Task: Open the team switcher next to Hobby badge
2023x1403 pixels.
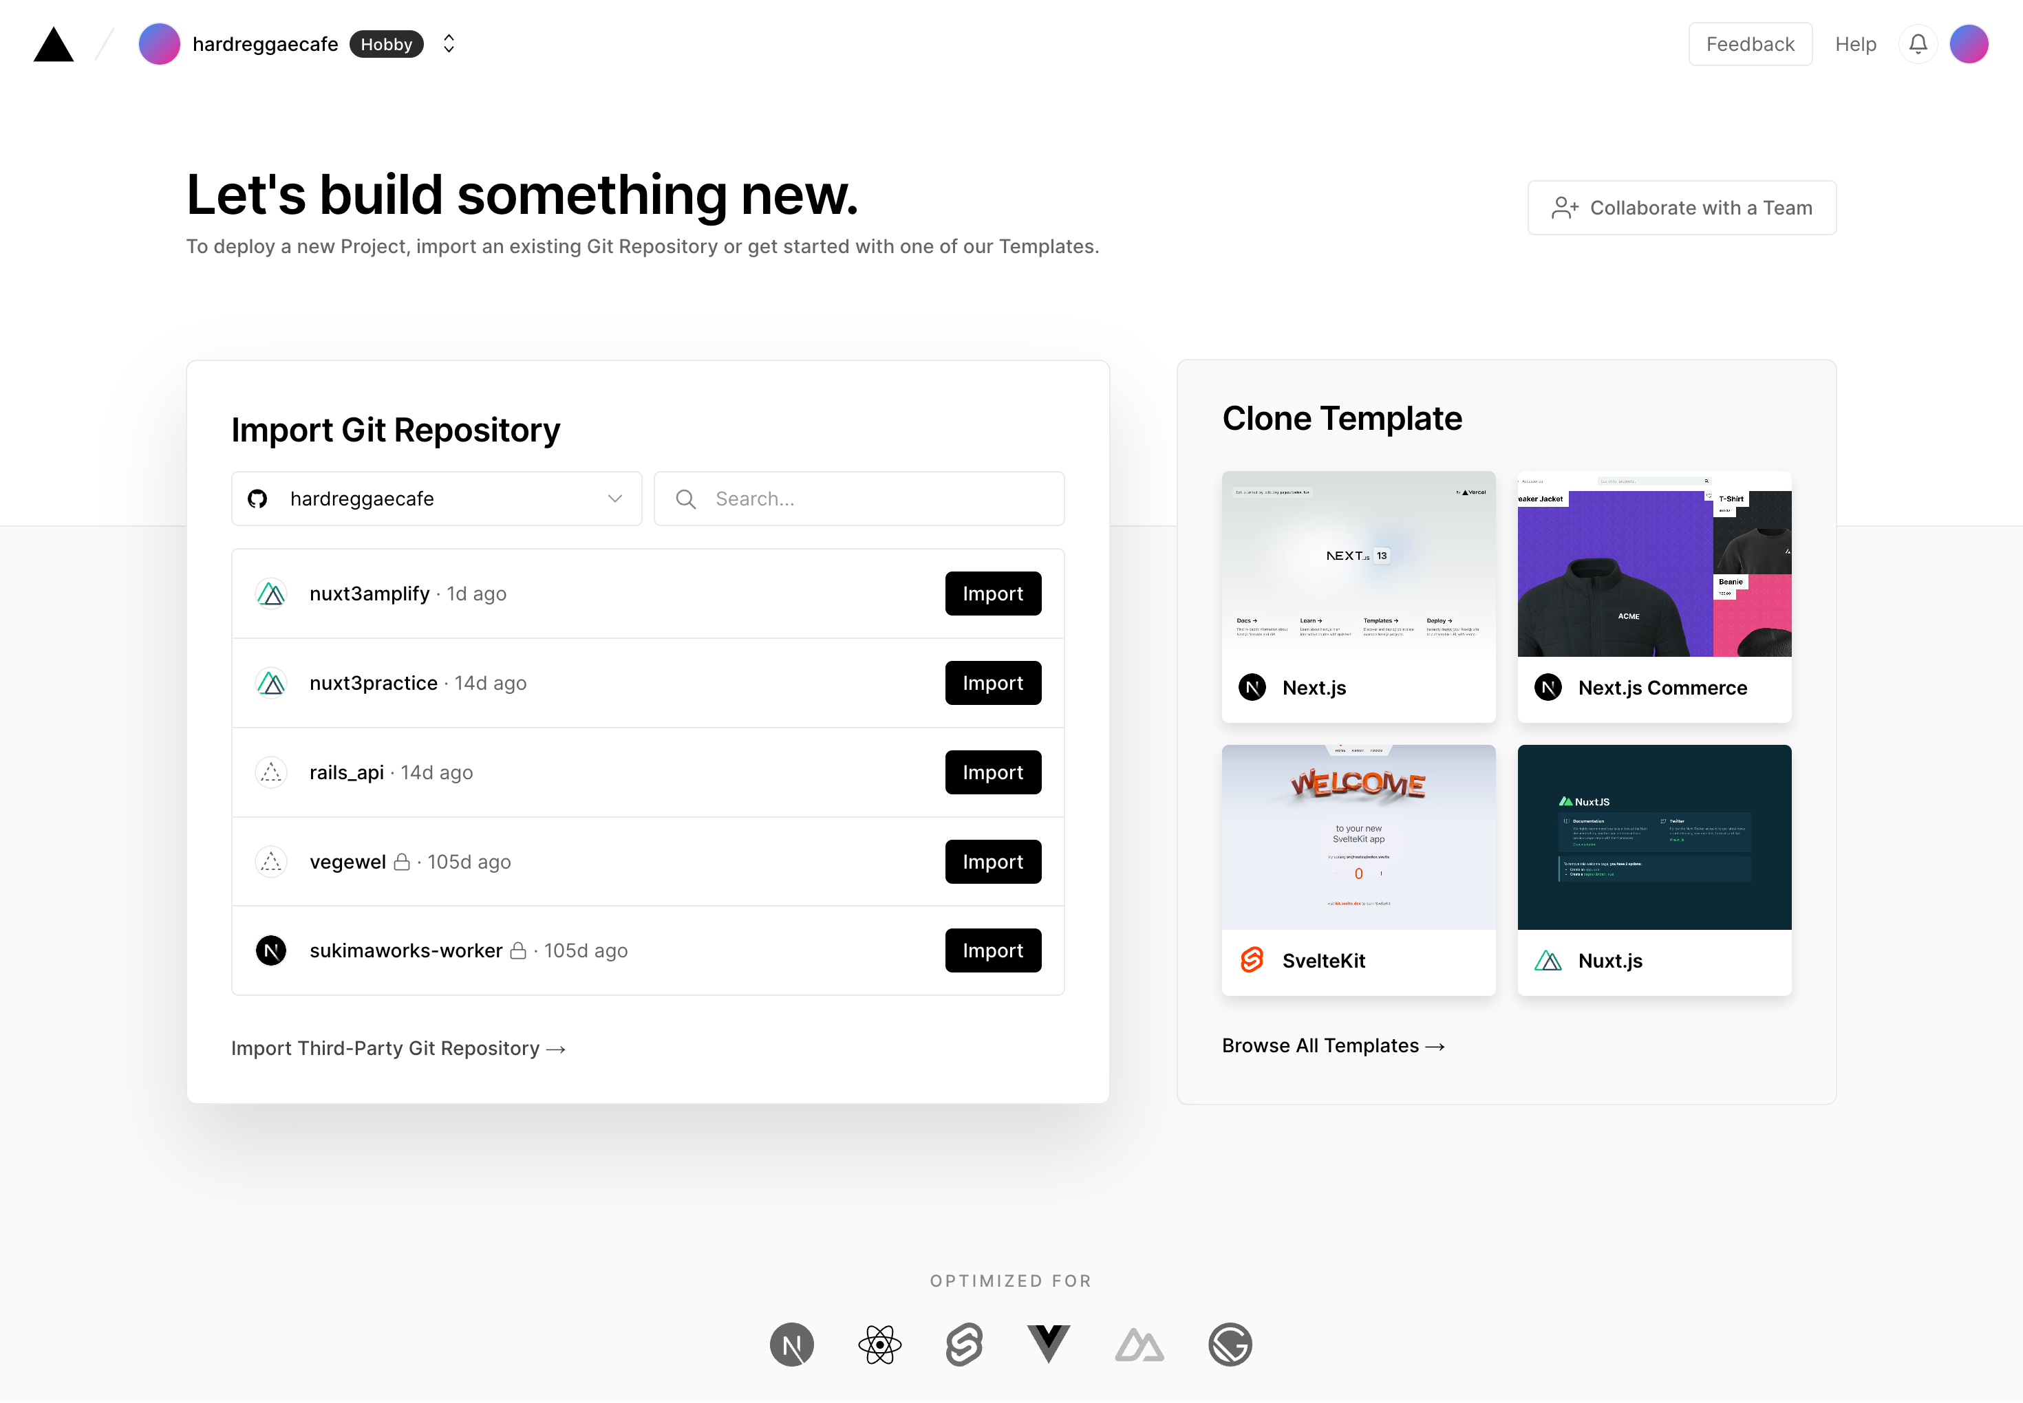Action: (449, 43)
